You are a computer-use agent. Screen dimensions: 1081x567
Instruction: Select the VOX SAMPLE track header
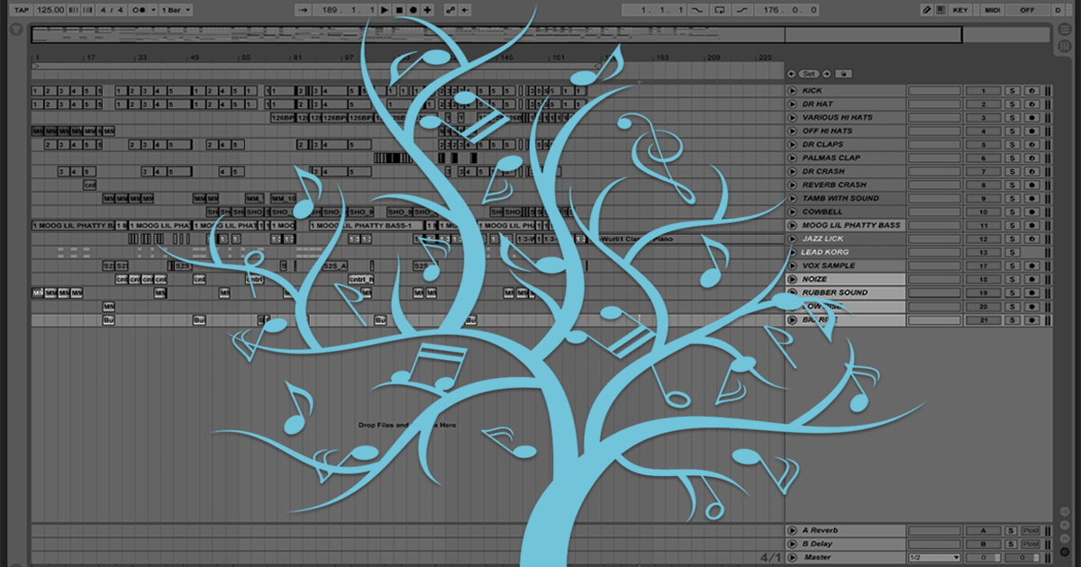847,266
